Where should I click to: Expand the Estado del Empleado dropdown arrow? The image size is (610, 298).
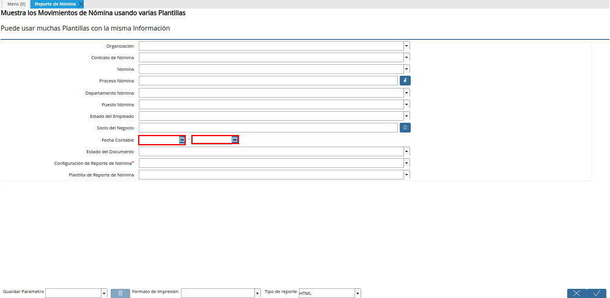406,116
